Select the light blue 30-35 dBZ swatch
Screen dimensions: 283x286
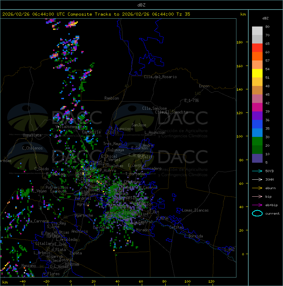[x=257, y=132]
